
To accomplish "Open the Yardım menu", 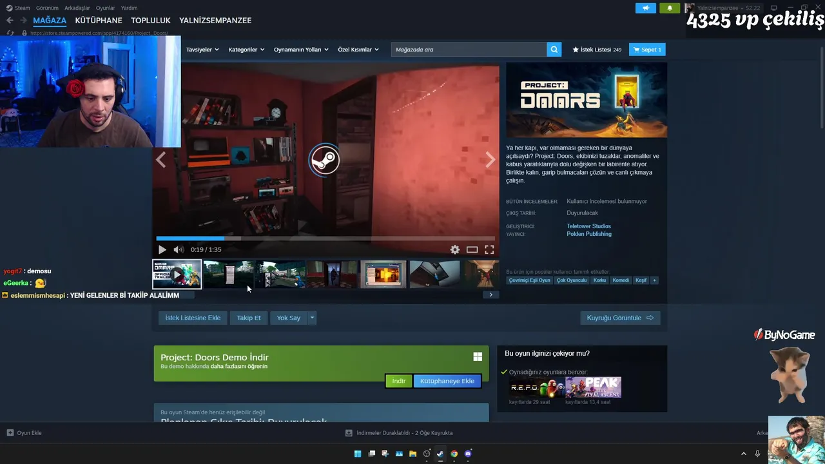I will [x=129, y=8].
